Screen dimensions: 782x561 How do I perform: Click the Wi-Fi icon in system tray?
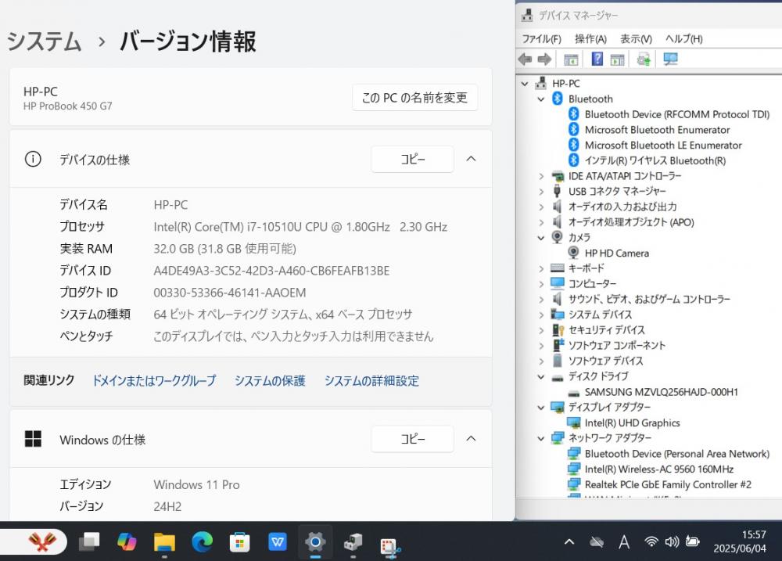tap(651, 541)
